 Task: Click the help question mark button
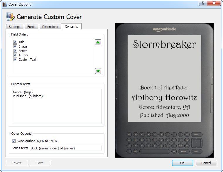tap(203, 3)
